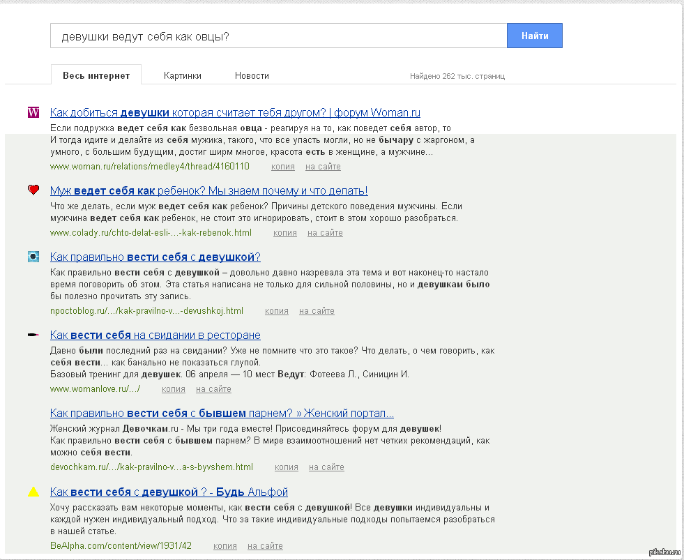Click the npoctoblog.ru URL link
This screenshot has width=684, height=560.
click(x=146, y=311)
